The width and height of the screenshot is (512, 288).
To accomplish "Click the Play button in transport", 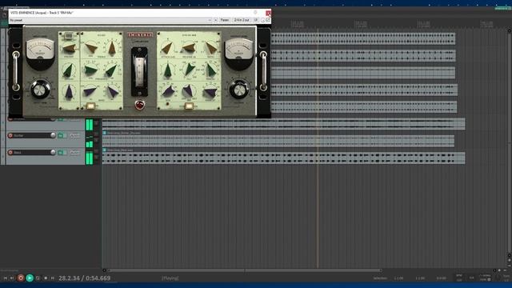I will 30,278.
